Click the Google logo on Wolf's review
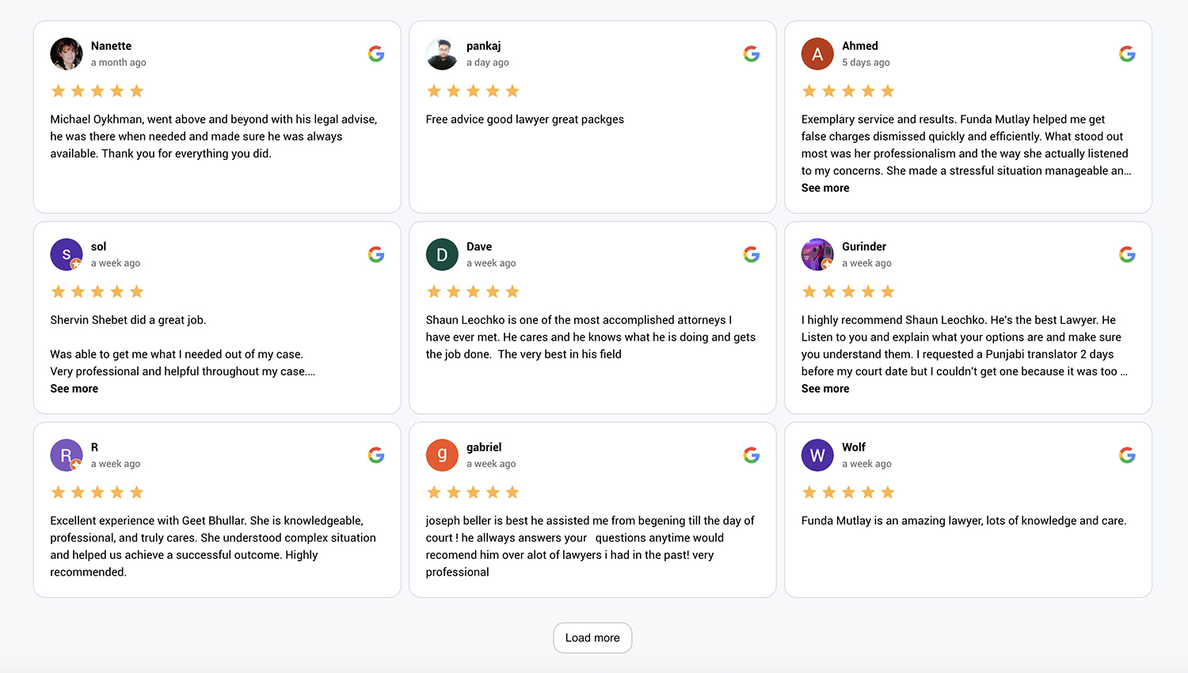Screen dimensions: 1188x673 coord(1126,454)
